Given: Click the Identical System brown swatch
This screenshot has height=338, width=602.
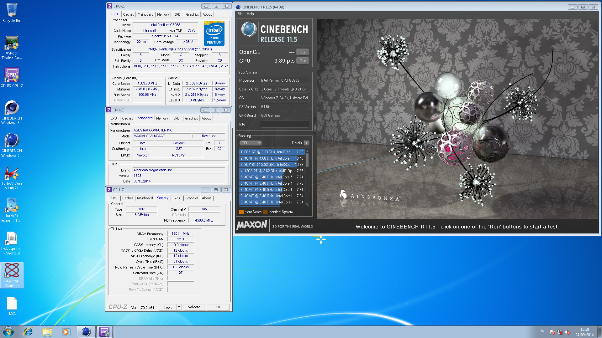Looking at the screenshot, I should click(x=265, y=212).
